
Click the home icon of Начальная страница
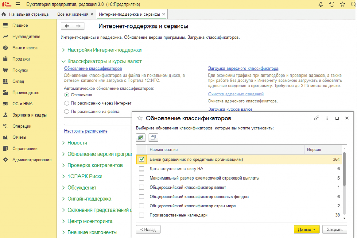pyautogui.click(x=3, y=14)
